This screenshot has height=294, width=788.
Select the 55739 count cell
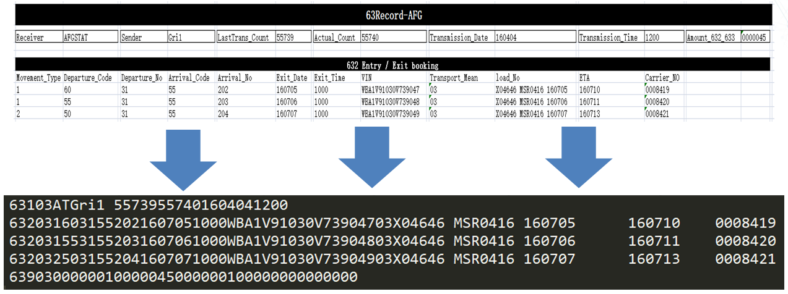click(292, 37)
